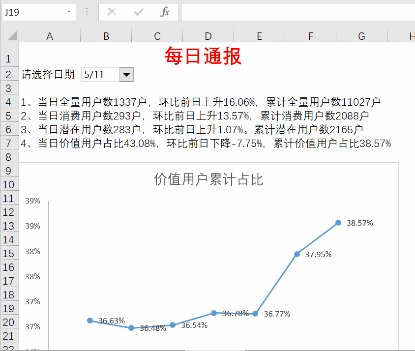This screenshot has width=415, height=351.
Task: Click the Name Box showing J19
Action: 39,12
